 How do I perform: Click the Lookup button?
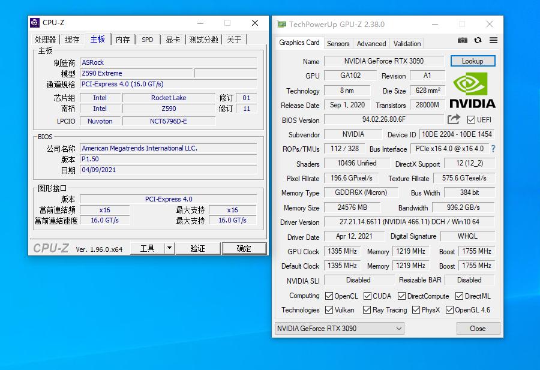click(472, 61)
